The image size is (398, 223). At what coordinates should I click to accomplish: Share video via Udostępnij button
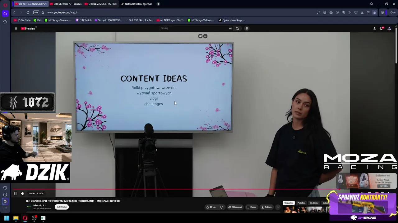[x=235, y=207]
